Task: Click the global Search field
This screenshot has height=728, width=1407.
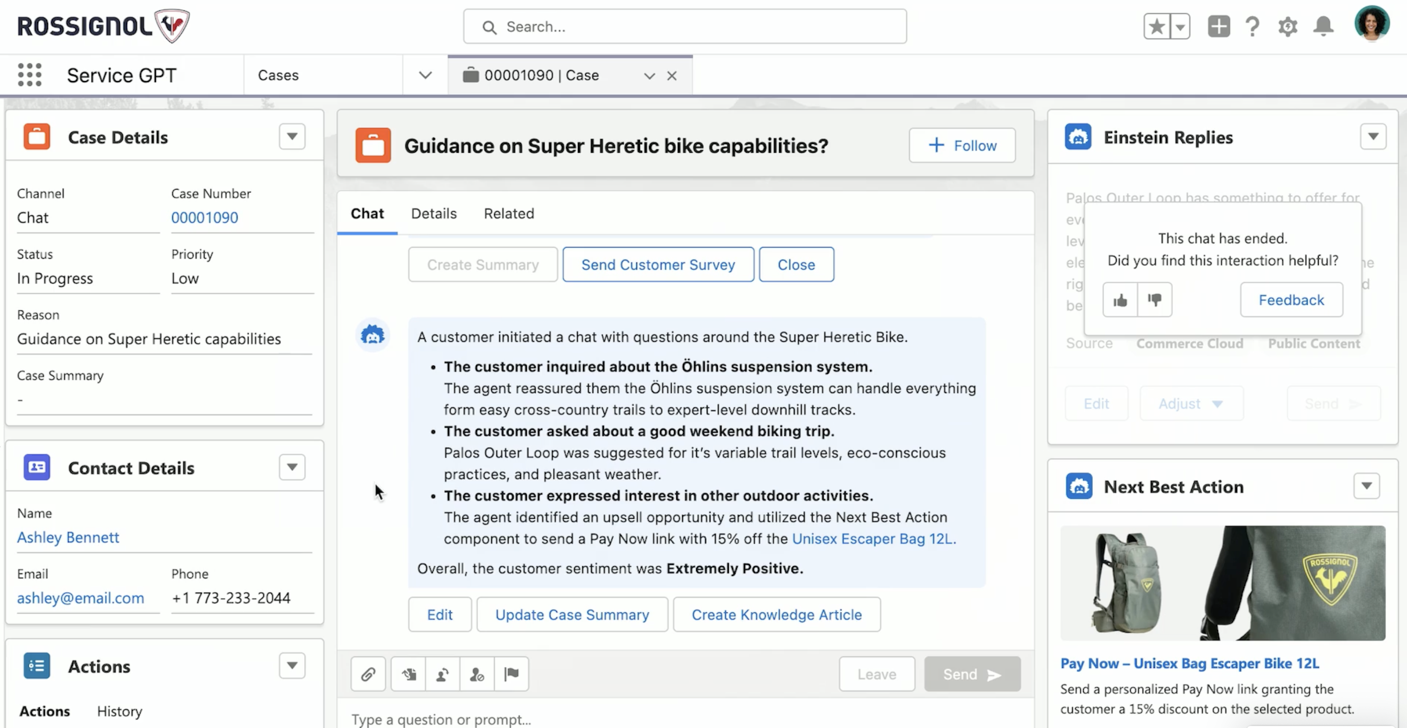Action: pos(685,26)
